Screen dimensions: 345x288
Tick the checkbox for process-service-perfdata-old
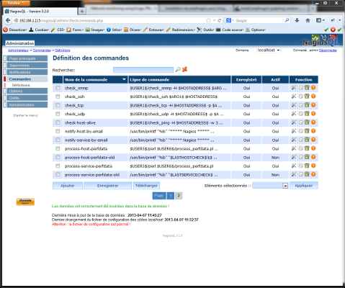pos(58,174)
